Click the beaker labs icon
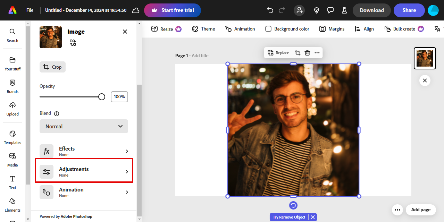Screen dimensions: 444x222 click(x=344, y=10)
